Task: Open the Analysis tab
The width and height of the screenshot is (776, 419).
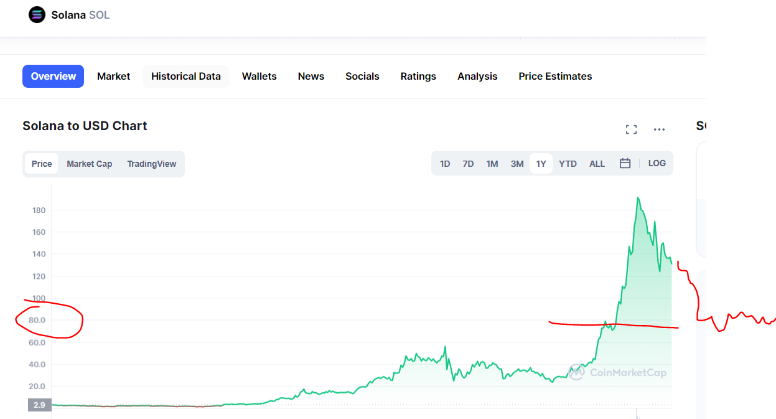Action: point(477,76)
